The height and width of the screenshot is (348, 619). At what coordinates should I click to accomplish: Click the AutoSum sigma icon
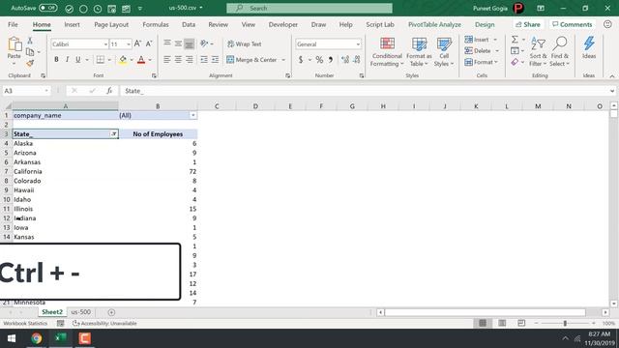[515, 40]
